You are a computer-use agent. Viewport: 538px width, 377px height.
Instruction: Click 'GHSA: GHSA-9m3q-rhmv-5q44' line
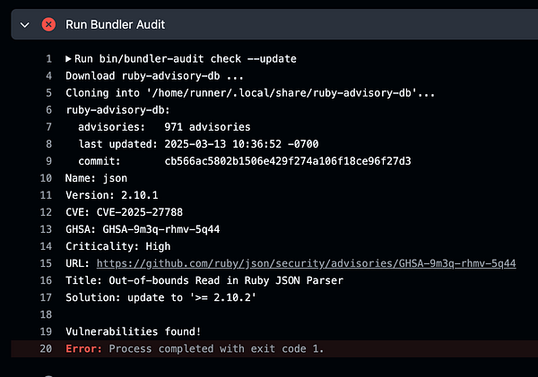pyautogui.click(x=143, y=229)
